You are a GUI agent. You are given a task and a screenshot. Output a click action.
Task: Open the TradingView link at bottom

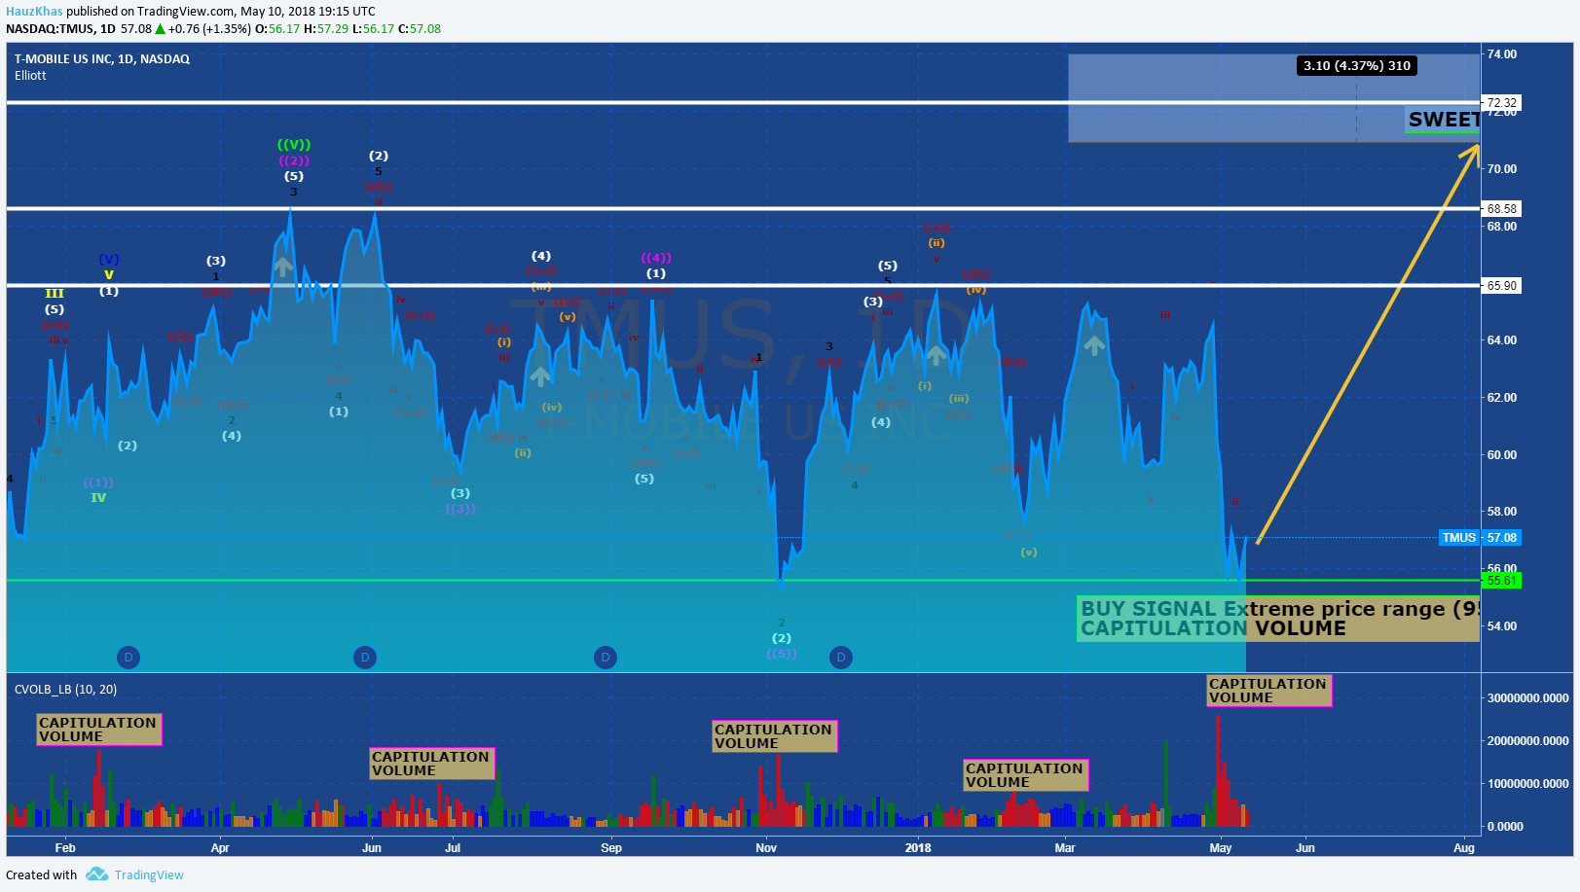149,874
